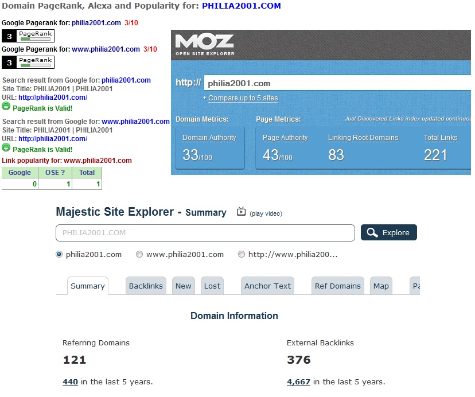Select the http://www.philia200... radio option
475x397 pixels.
(242, 254)
